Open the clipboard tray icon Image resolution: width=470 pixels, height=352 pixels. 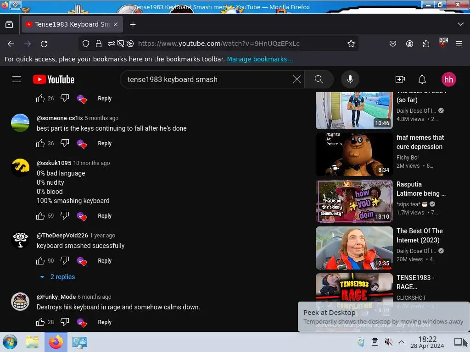tap(375, 342)
